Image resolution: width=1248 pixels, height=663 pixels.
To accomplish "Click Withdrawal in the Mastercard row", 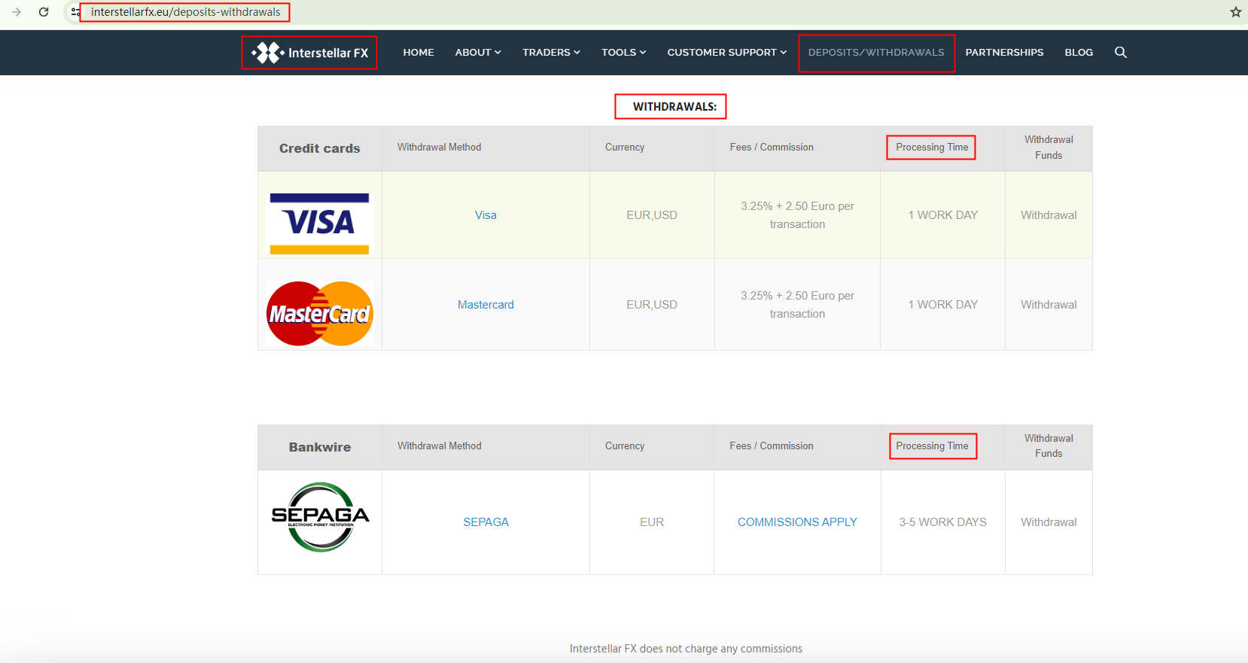I will (1049, 305).
